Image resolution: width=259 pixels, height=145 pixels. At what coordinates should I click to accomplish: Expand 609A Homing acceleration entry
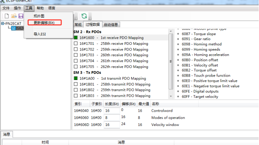(x=178, y=55)
